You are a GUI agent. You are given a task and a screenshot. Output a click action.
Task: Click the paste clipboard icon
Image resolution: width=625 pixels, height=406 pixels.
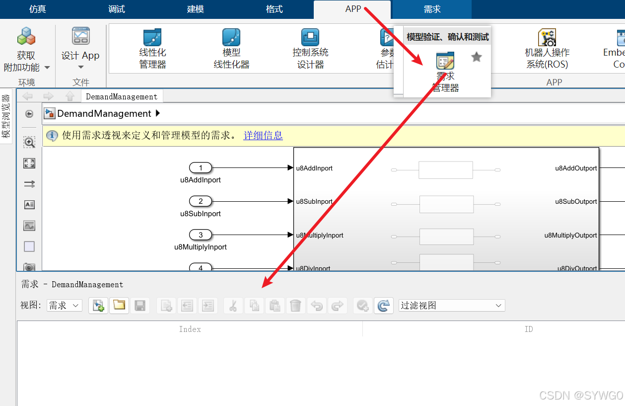click(x=275, y=305)
